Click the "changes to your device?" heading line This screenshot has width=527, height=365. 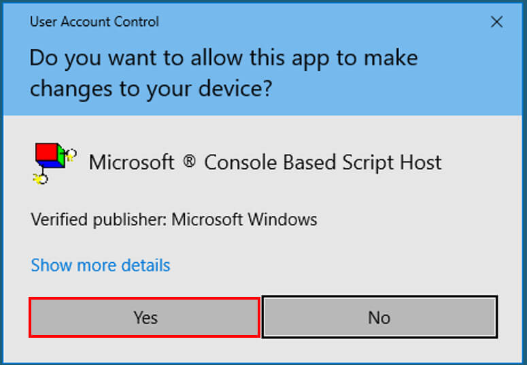[x=150, y=89]
